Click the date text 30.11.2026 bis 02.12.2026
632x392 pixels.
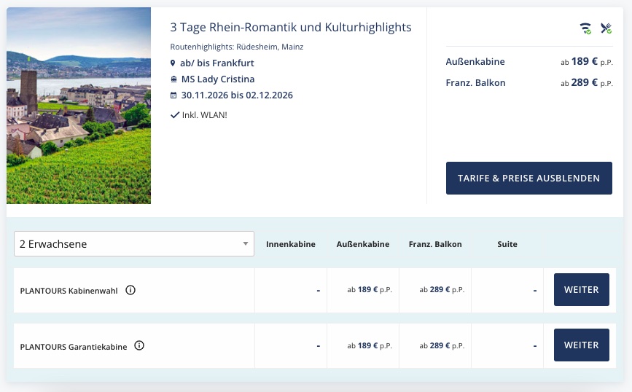click(x=237, y=95)
